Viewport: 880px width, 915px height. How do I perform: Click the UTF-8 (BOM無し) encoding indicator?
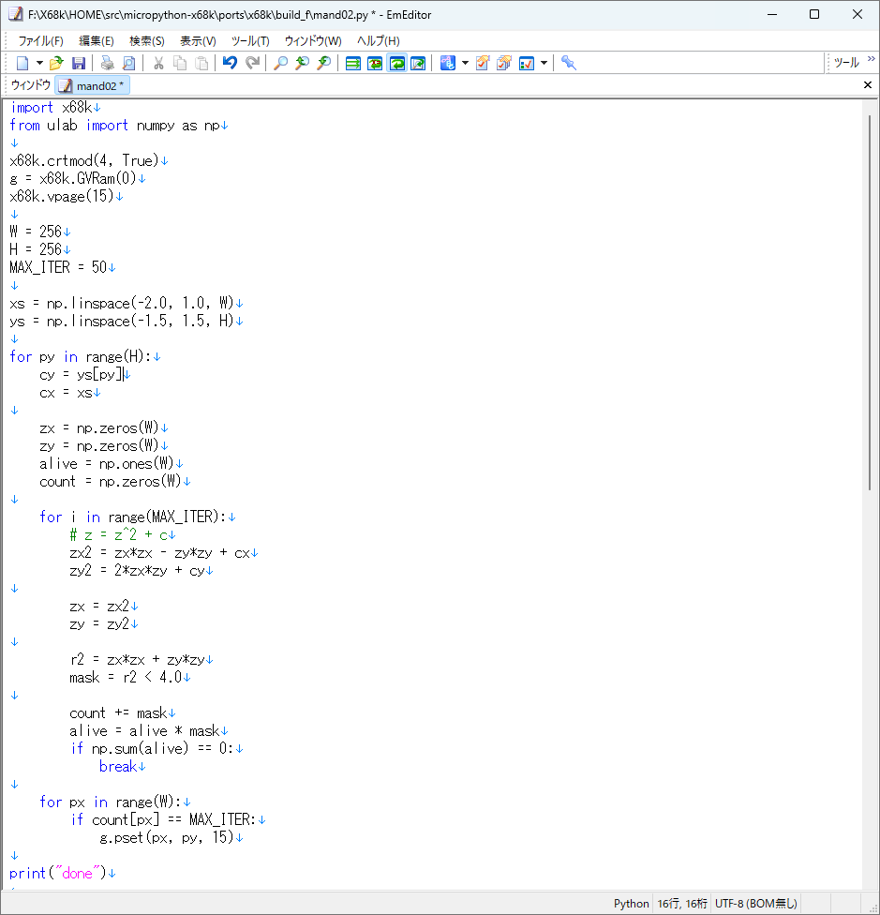click(x=755, y=904)
